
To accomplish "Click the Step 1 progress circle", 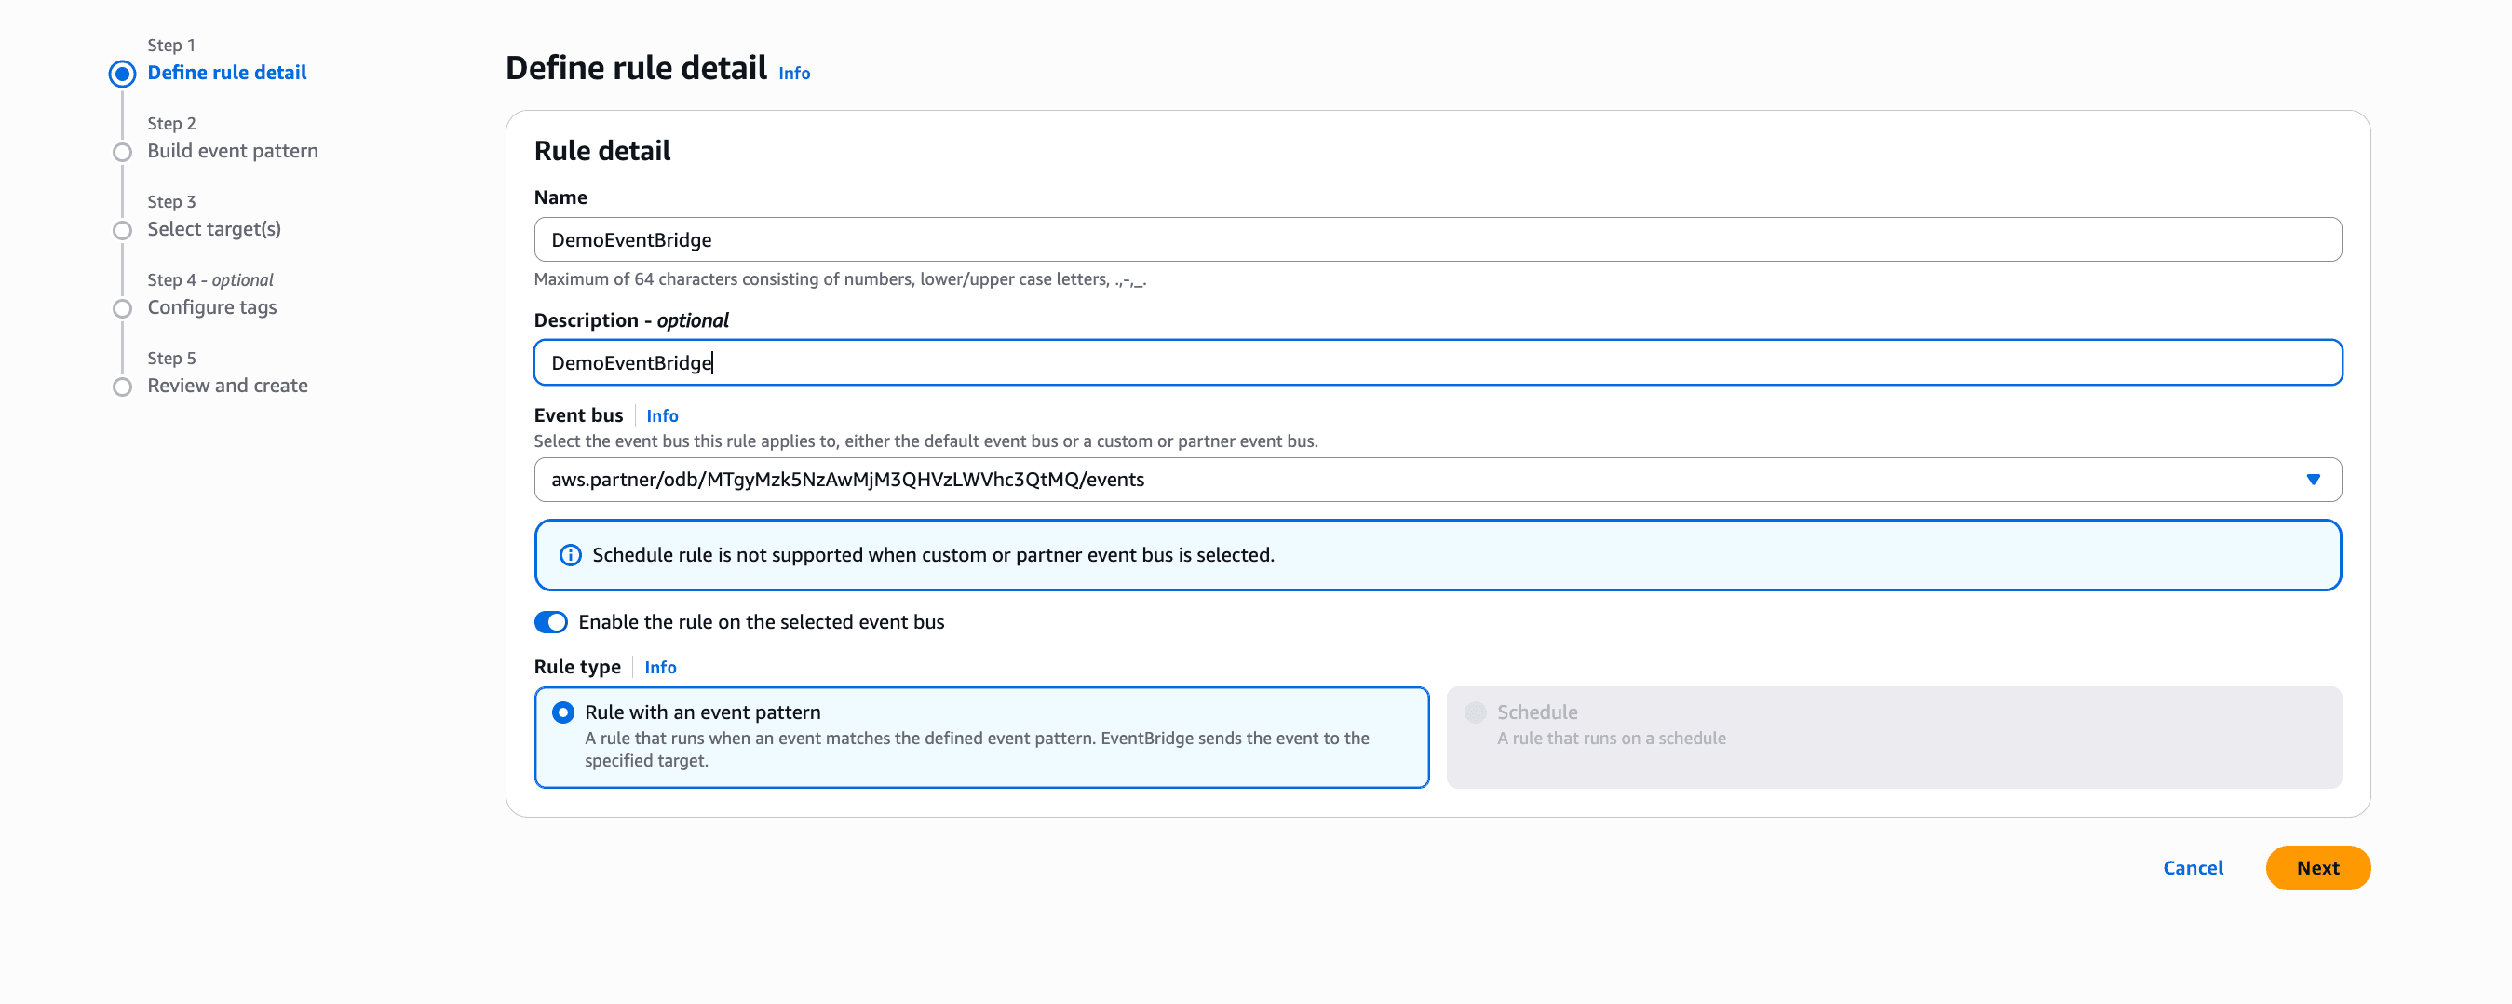I will coord(123,73).
